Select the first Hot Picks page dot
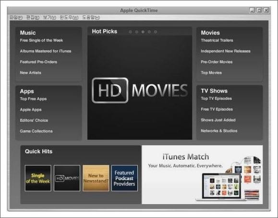 click(x=131, y=32)
